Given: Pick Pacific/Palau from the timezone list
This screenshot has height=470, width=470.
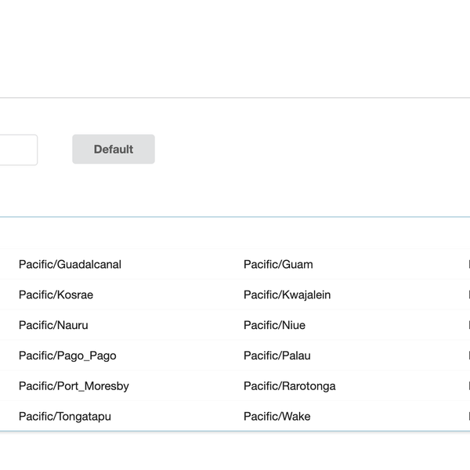Looking at the screenshot, I should click(x=277, y=356).
